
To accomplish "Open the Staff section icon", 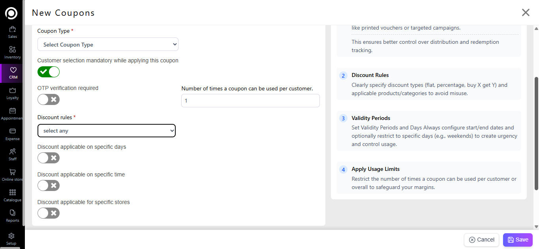I will (x=12, y=152).
